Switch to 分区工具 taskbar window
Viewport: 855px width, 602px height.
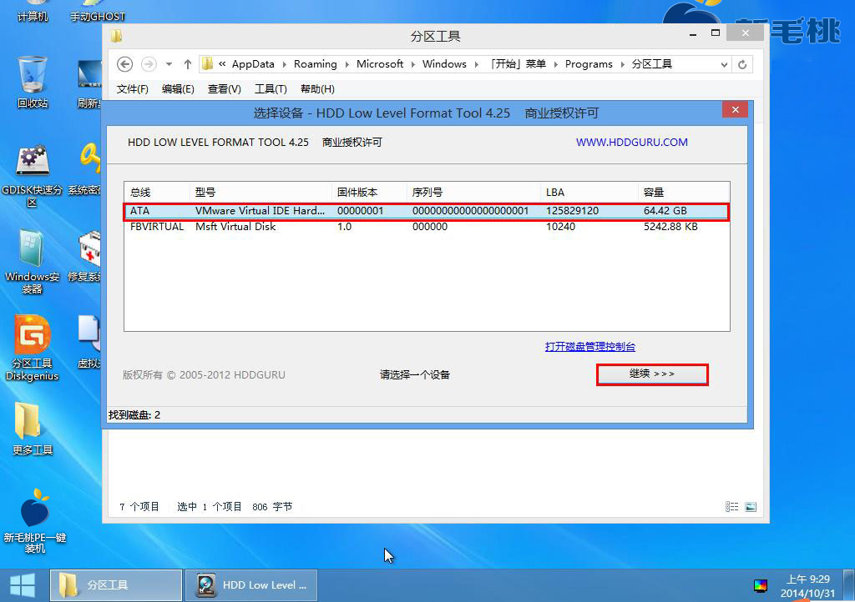coord(115,585)
